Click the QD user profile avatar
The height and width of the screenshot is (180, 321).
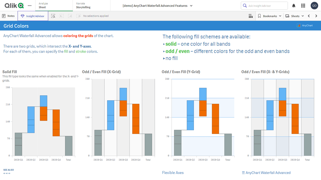314,5
